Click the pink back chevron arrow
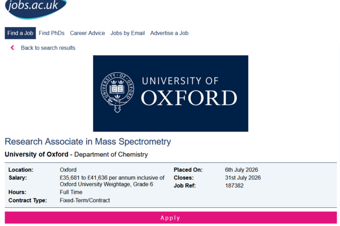This screenshot has width=340, height=226. (x=12, y=47)
